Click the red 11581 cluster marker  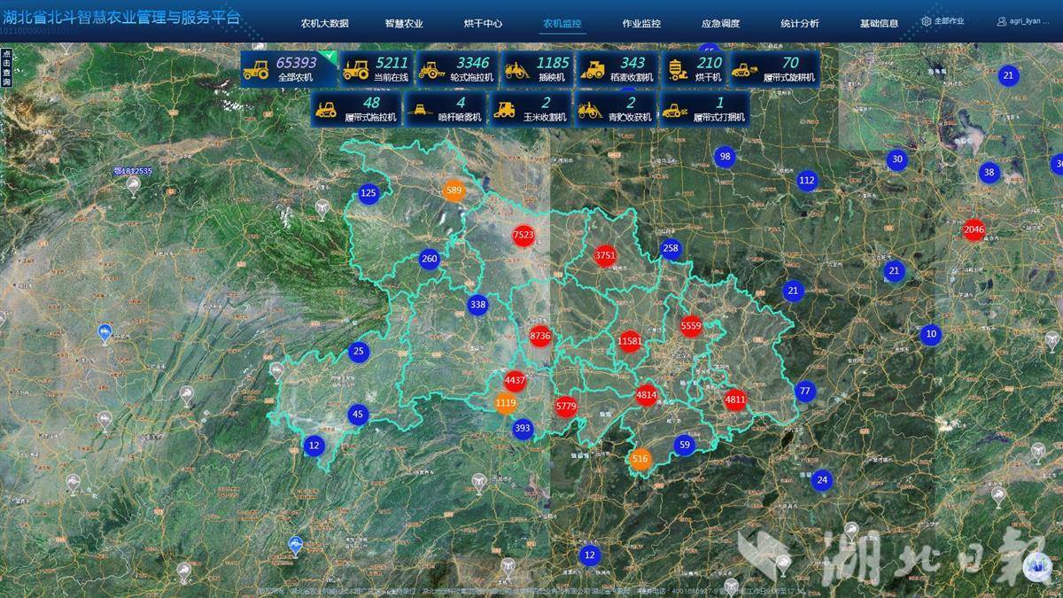630,341
